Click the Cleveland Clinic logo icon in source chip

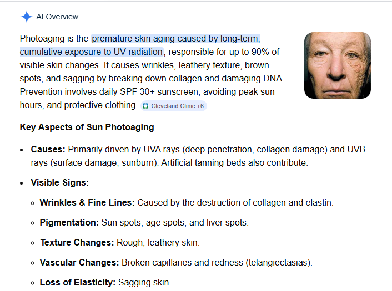145,106
